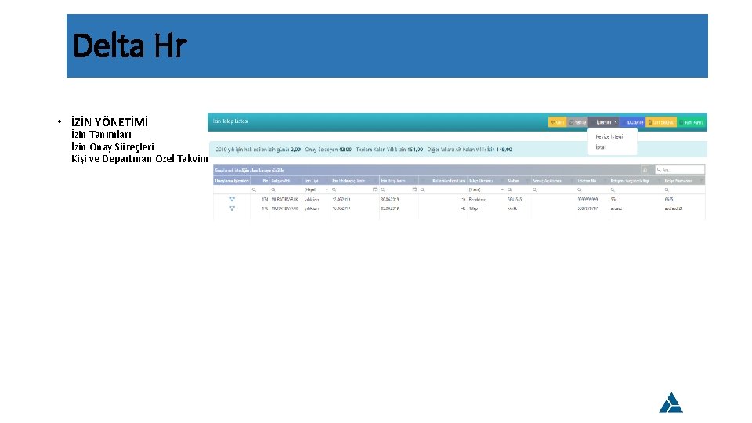Open calendar picker in start date filter
The image size is (752, 423).
coord(374,190)
